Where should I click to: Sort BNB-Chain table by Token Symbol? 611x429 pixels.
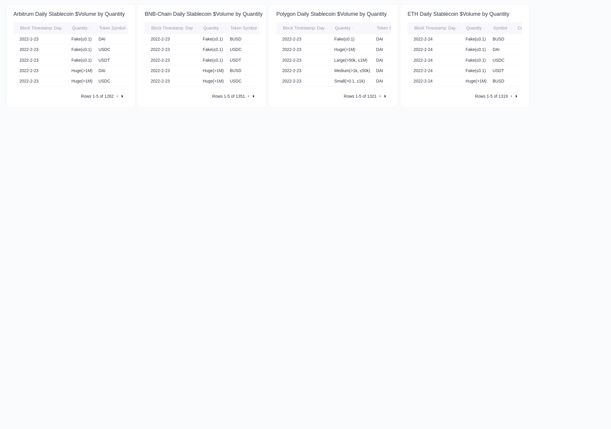click(243, 28)
